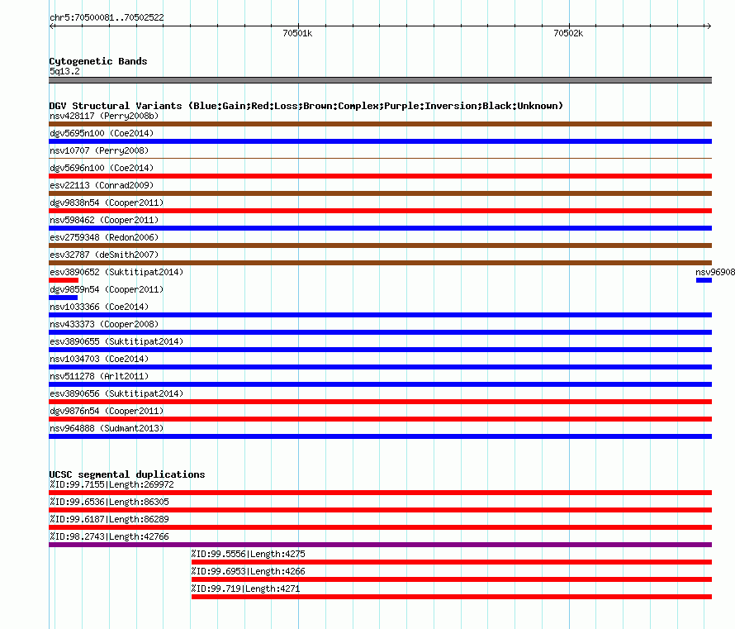Select %ID:99.5556|Length:4275 label
735x629 pixels.
click(248, 554)
